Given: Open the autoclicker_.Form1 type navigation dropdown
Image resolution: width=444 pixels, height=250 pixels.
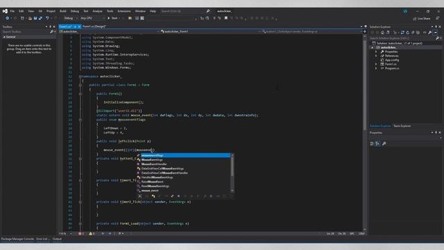Looking at the screenshot, I should [x=210, y=31].
